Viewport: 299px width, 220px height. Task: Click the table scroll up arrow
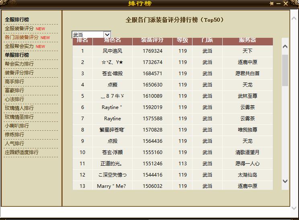285,46
